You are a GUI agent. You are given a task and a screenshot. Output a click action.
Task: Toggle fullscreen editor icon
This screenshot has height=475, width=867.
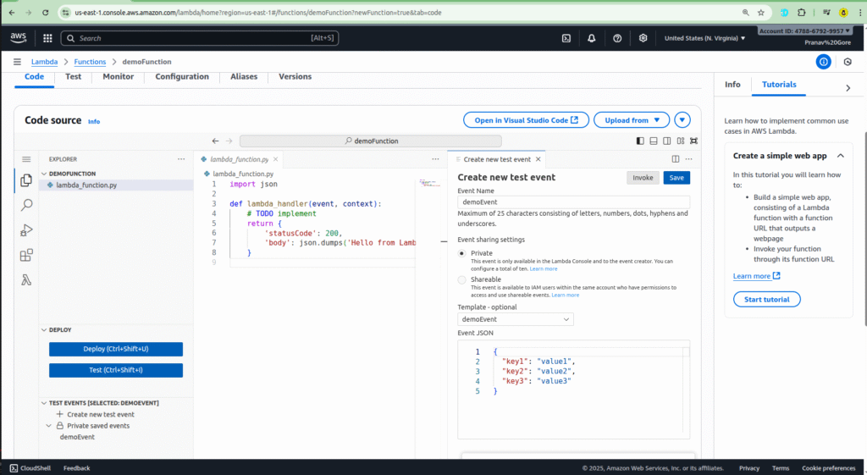click(694, 141)
